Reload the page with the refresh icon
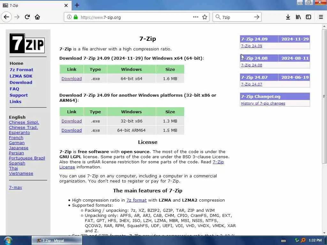This screenshot has width=327, height=245. pos(27,17)
